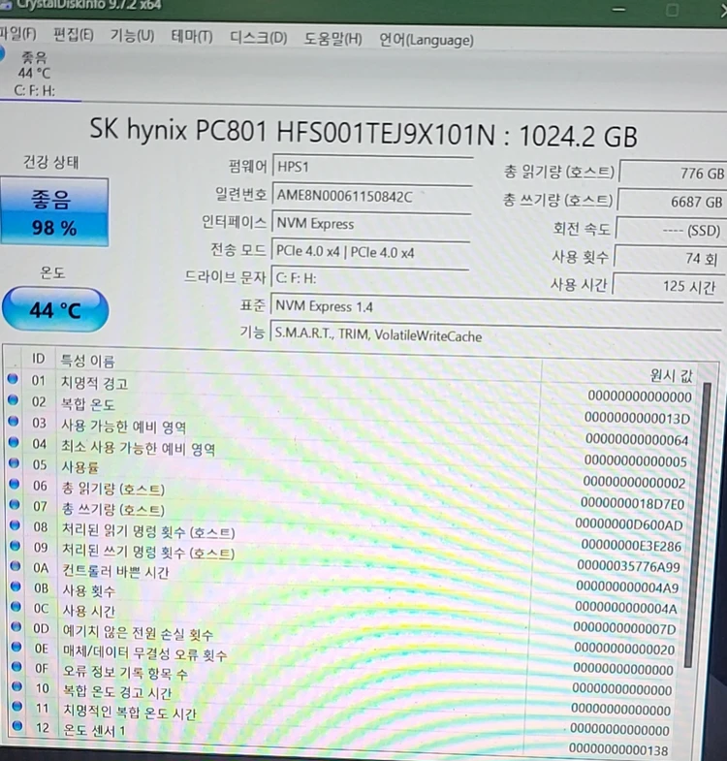Click the status dot for attribute 03
Screen dimensions: 727x761
point(14,421)
